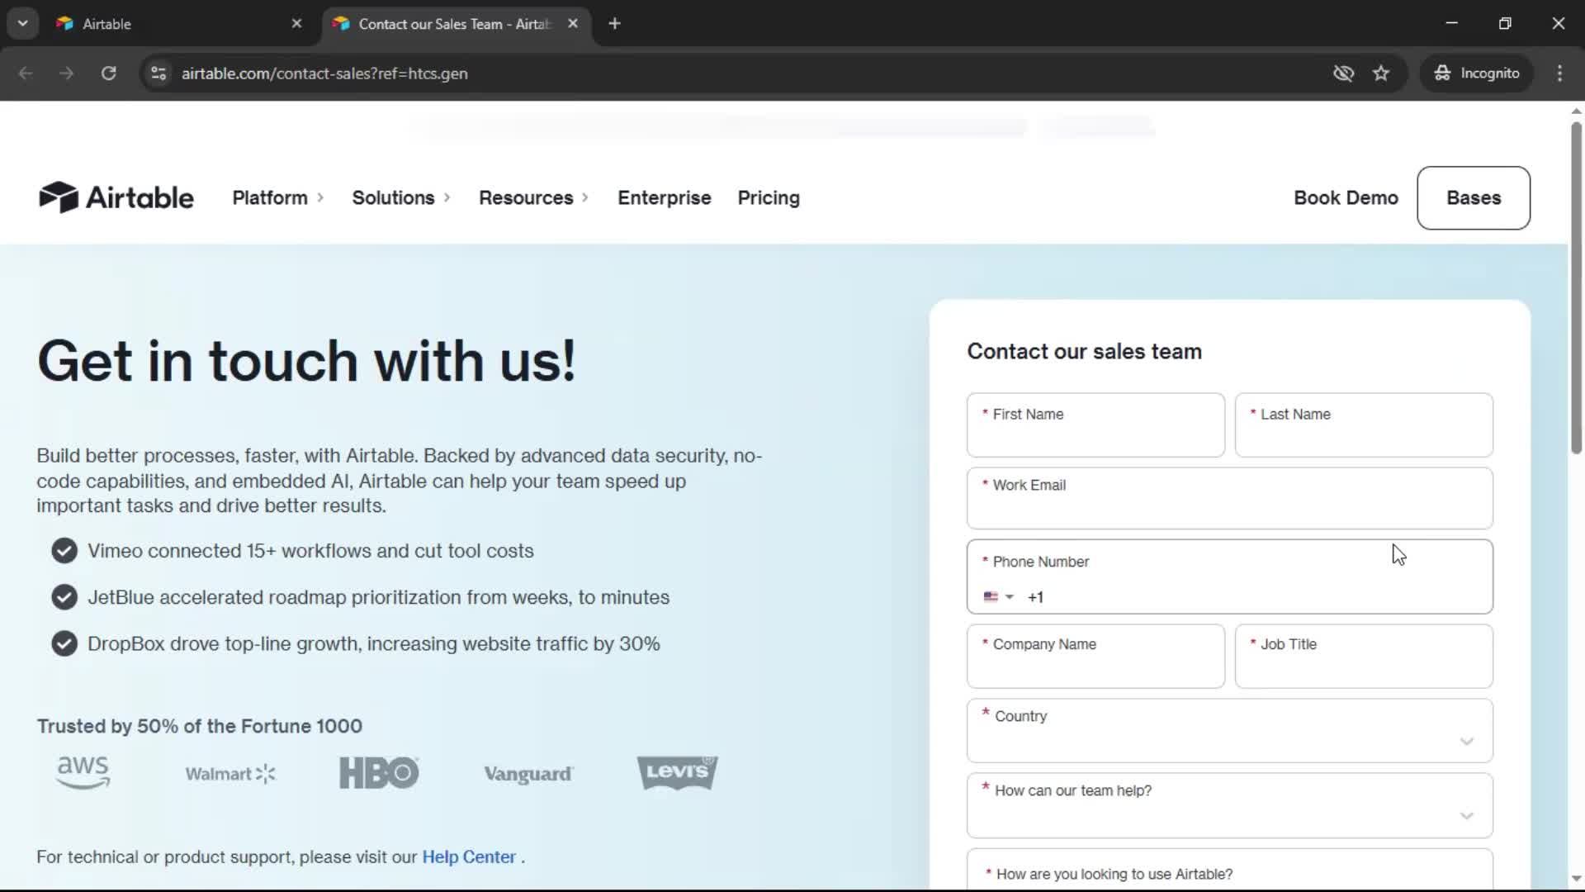
Task: Open the Chrome three-dot menu
Action: (1559, 74)
